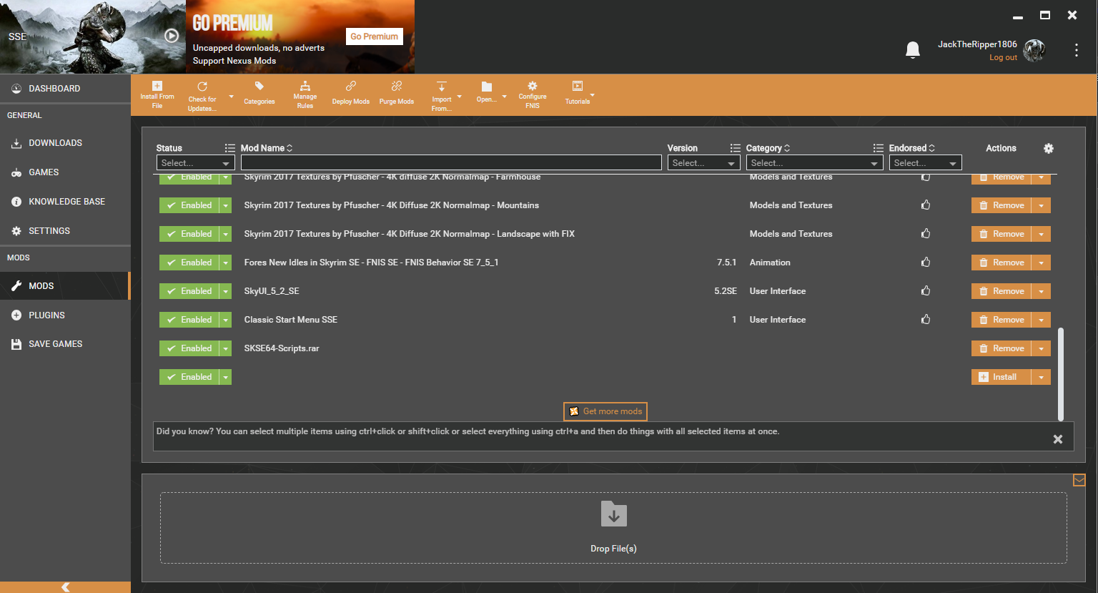
Task: Toggle Enabled status on the unnamed last mod
Action: 189,377
